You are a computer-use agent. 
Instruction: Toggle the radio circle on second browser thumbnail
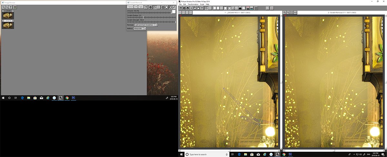[x=3, y=21]
